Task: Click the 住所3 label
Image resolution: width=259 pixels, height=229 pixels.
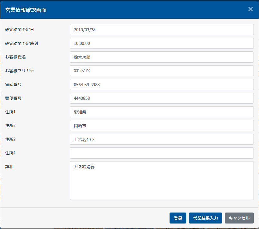Action: tap(10, 139)
